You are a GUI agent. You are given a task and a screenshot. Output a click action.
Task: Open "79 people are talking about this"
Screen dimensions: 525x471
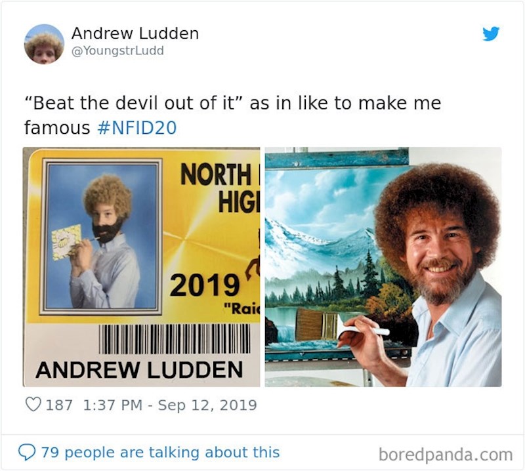(x=160, y=452)
